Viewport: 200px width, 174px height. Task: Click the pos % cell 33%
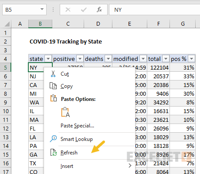click(x=183, y=76)
